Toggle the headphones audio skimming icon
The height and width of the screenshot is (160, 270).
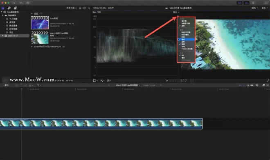point(248,85)
